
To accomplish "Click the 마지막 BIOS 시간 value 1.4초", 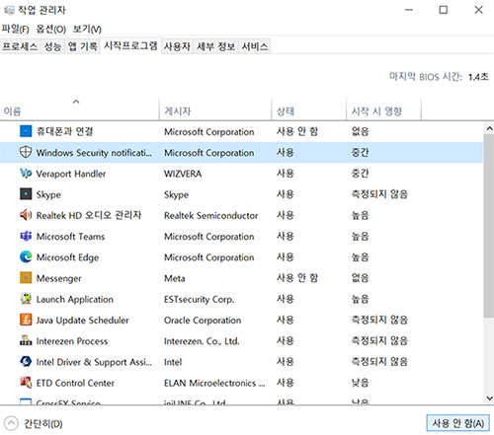I will (x=478, y=77).
